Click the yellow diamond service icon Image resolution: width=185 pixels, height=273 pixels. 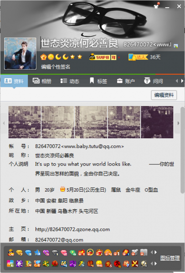coord(19,252)
